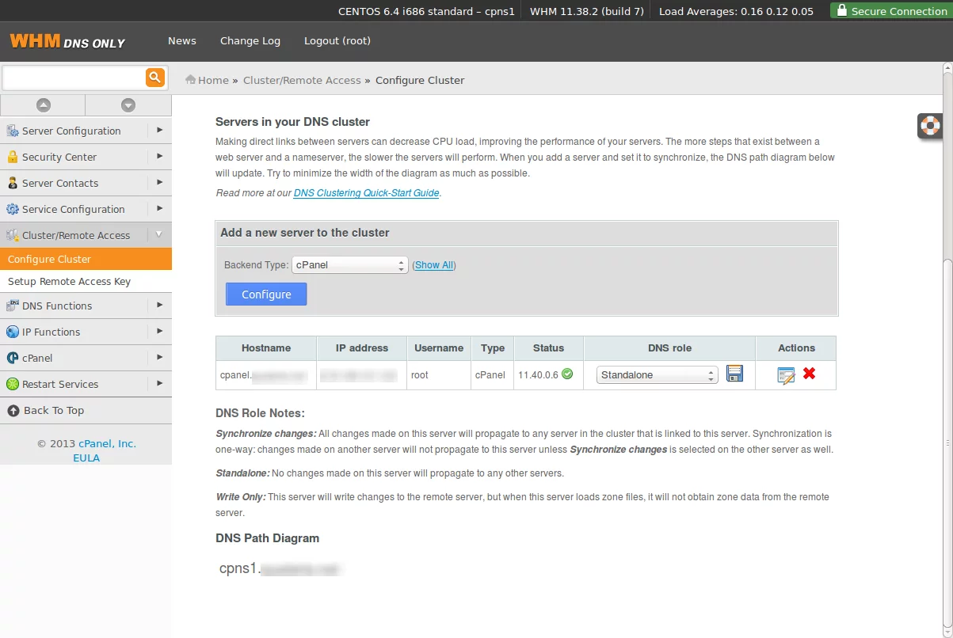Click the Server Contacts person icon
This screenshot has height=638, width=953.
[13, 183]
